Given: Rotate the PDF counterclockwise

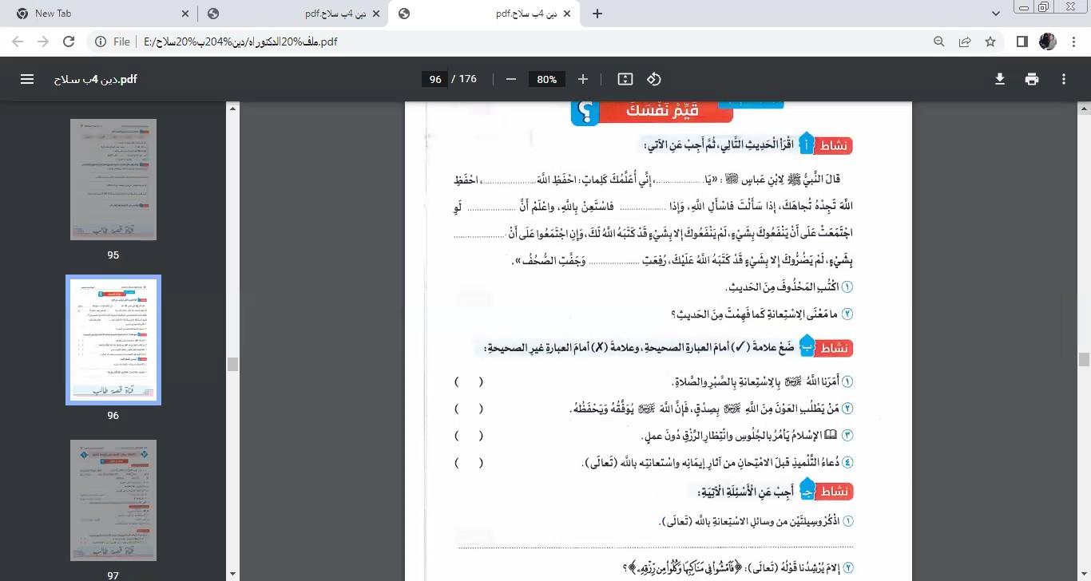Looking at the screenshot, I should coord(654,79).
